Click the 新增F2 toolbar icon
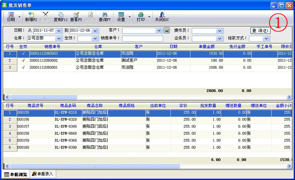Screen dimensions: 295x180 click(31, 17)
